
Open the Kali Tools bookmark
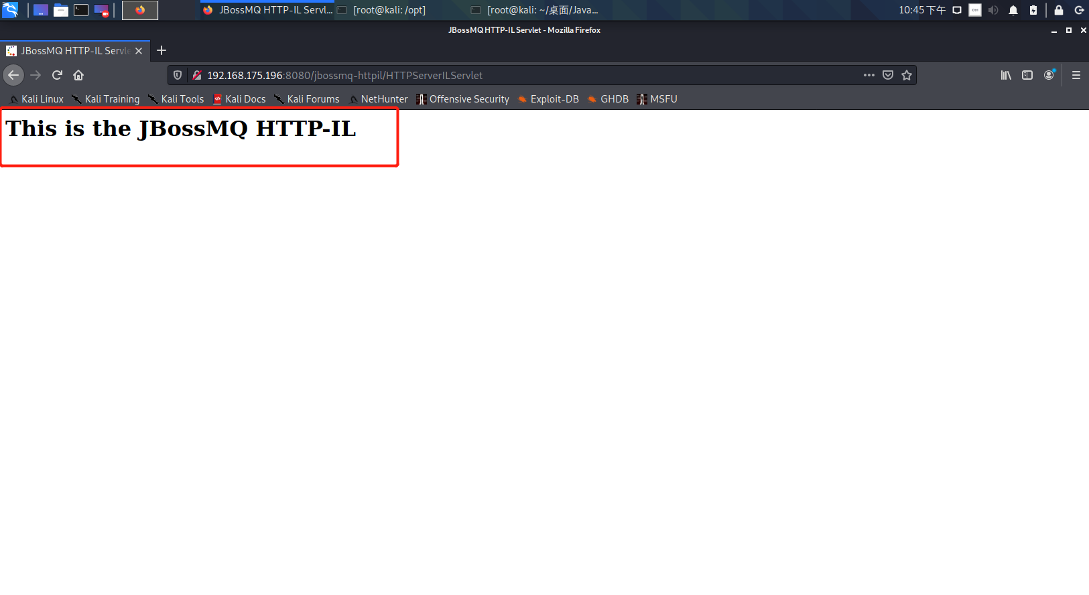(x=176, y=99)
